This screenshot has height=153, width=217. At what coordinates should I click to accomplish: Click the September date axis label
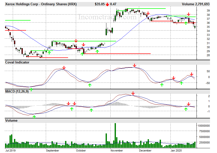point(53,150)
